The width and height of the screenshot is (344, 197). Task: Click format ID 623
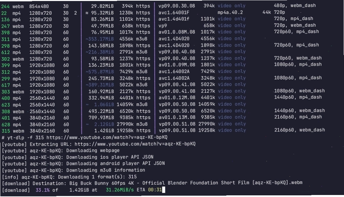coord(5,105)
